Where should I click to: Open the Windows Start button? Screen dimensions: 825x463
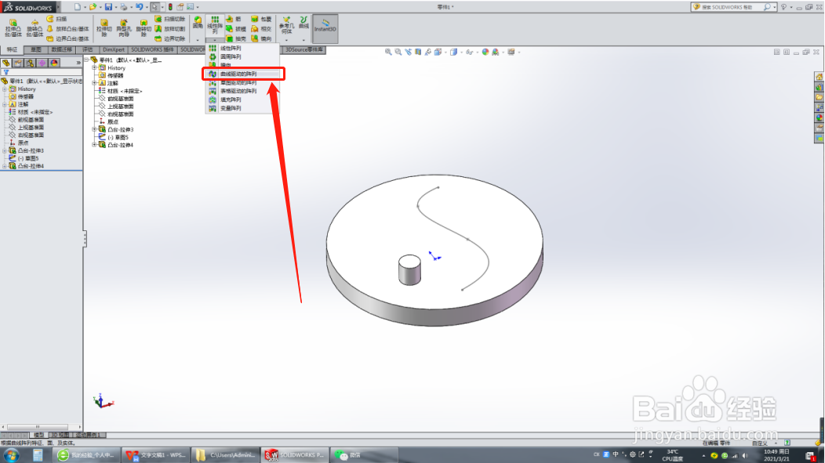[x=11, y=455]
